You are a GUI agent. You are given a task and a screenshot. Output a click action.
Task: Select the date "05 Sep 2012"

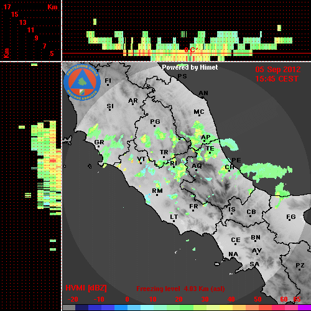(278, 70)
